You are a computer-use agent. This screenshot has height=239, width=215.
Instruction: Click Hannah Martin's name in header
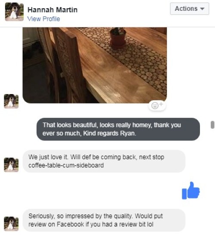point(52,10)
